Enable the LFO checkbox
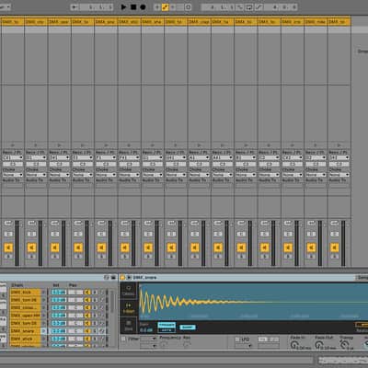The height and width of the screenshot is (368, 368). pyautogui.click(x=237, y=339)
